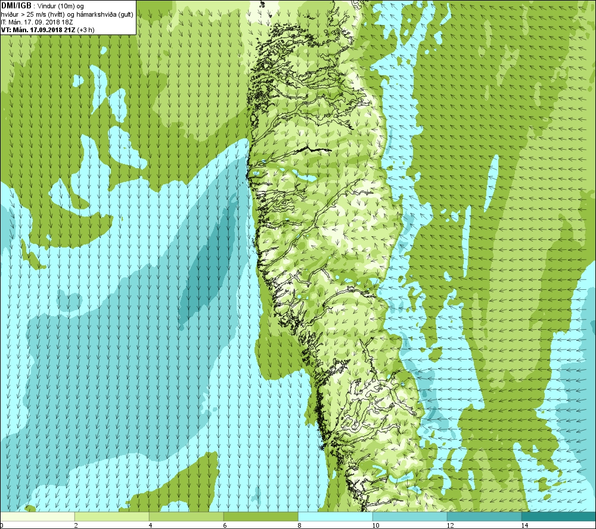
Task: Click the legend scale label '8'
Action: (x=300, y=525)
